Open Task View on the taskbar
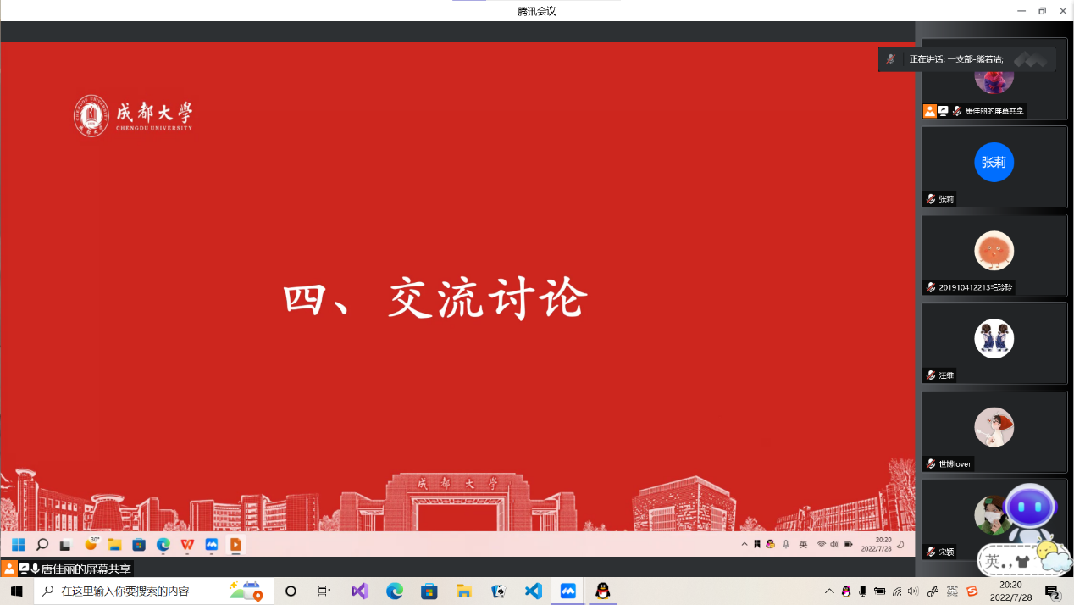This screenshot has width=1074, height=605. pyautogui.click(x=324, y=591)
